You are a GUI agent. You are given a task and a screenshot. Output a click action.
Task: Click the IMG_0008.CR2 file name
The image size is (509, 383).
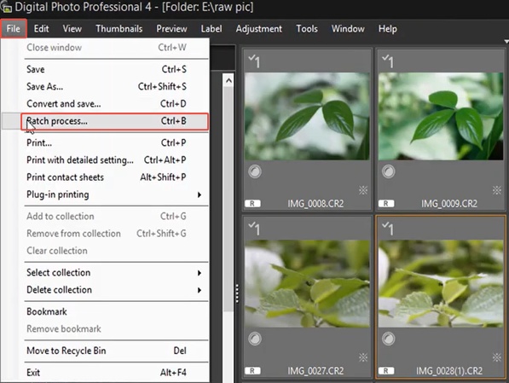[315, 204]
